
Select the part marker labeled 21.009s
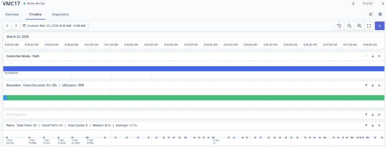[73, 138]
